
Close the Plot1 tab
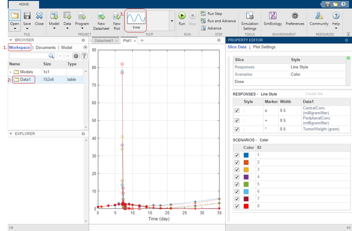pyautogui.click(x=135, y=41)
